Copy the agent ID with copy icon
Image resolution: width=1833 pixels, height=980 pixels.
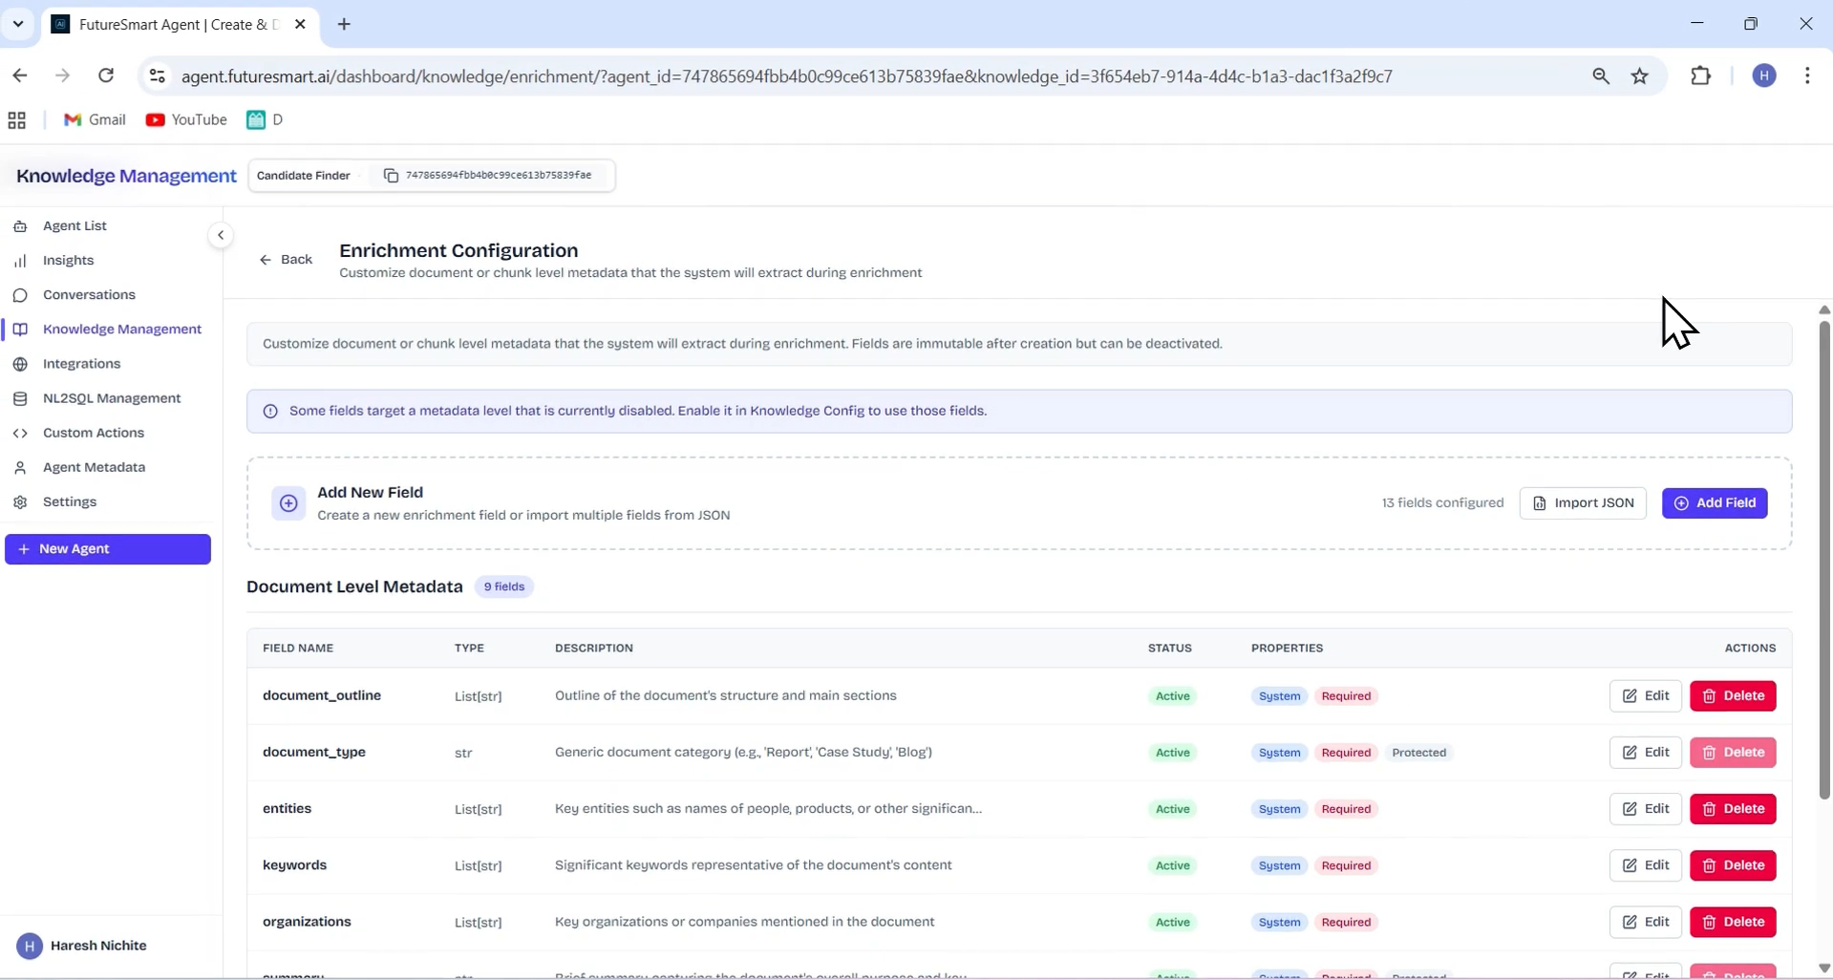[x=391, y=176]
